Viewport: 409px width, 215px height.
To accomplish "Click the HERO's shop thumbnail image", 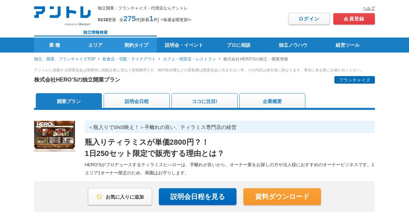I will 55,136.
